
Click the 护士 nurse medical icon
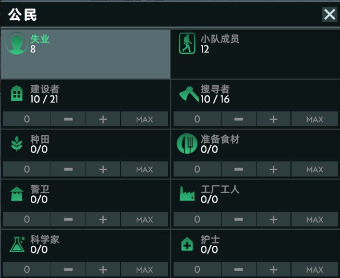pos(187,244)
